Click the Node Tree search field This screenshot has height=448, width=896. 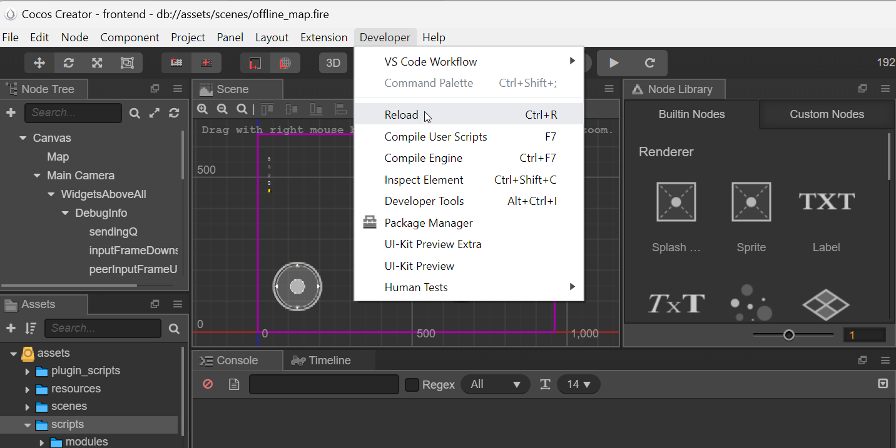[x=73, y=112]
